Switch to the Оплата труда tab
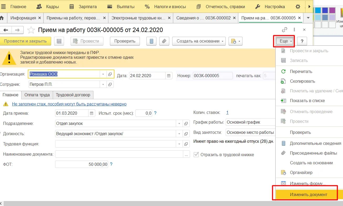Screen dimensions: 343x206 pyautogui.click(x=37, y=95)
